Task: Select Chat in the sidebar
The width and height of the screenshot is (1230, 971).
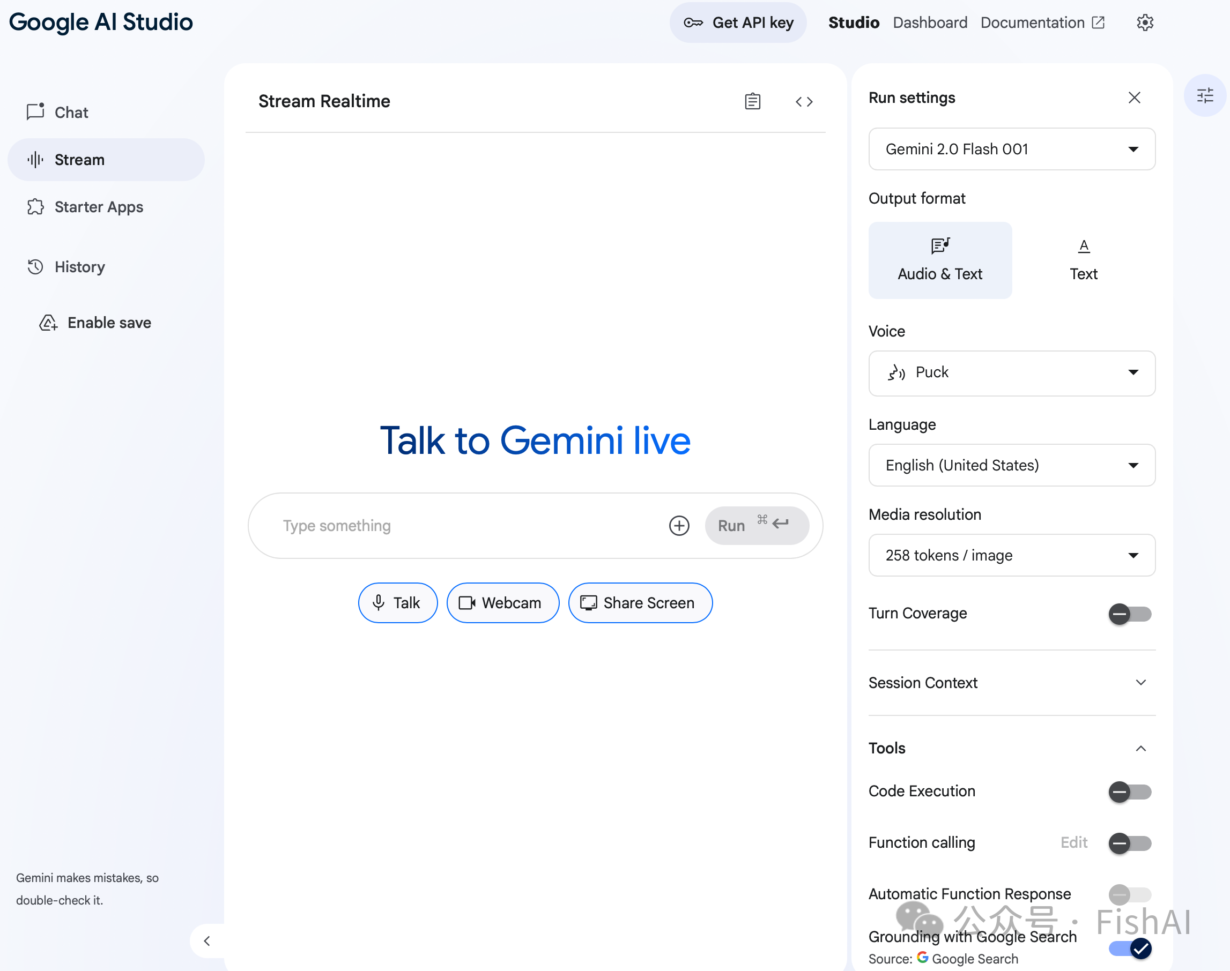Action: pos(106,112)
